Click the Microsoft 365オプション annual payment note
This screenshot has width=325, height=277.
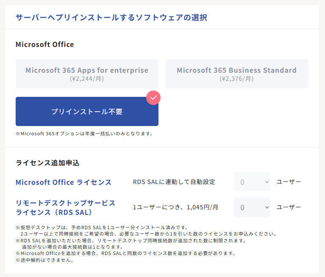tap(85, 134)
